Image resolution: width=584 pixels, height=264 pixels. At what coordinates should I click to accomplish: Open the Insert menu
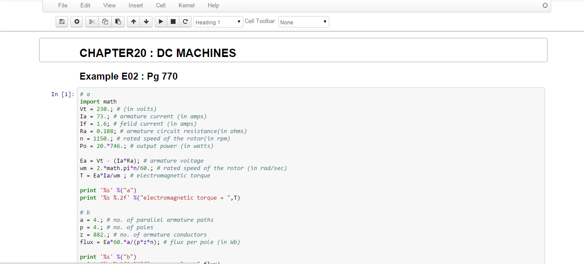point(136,6)
